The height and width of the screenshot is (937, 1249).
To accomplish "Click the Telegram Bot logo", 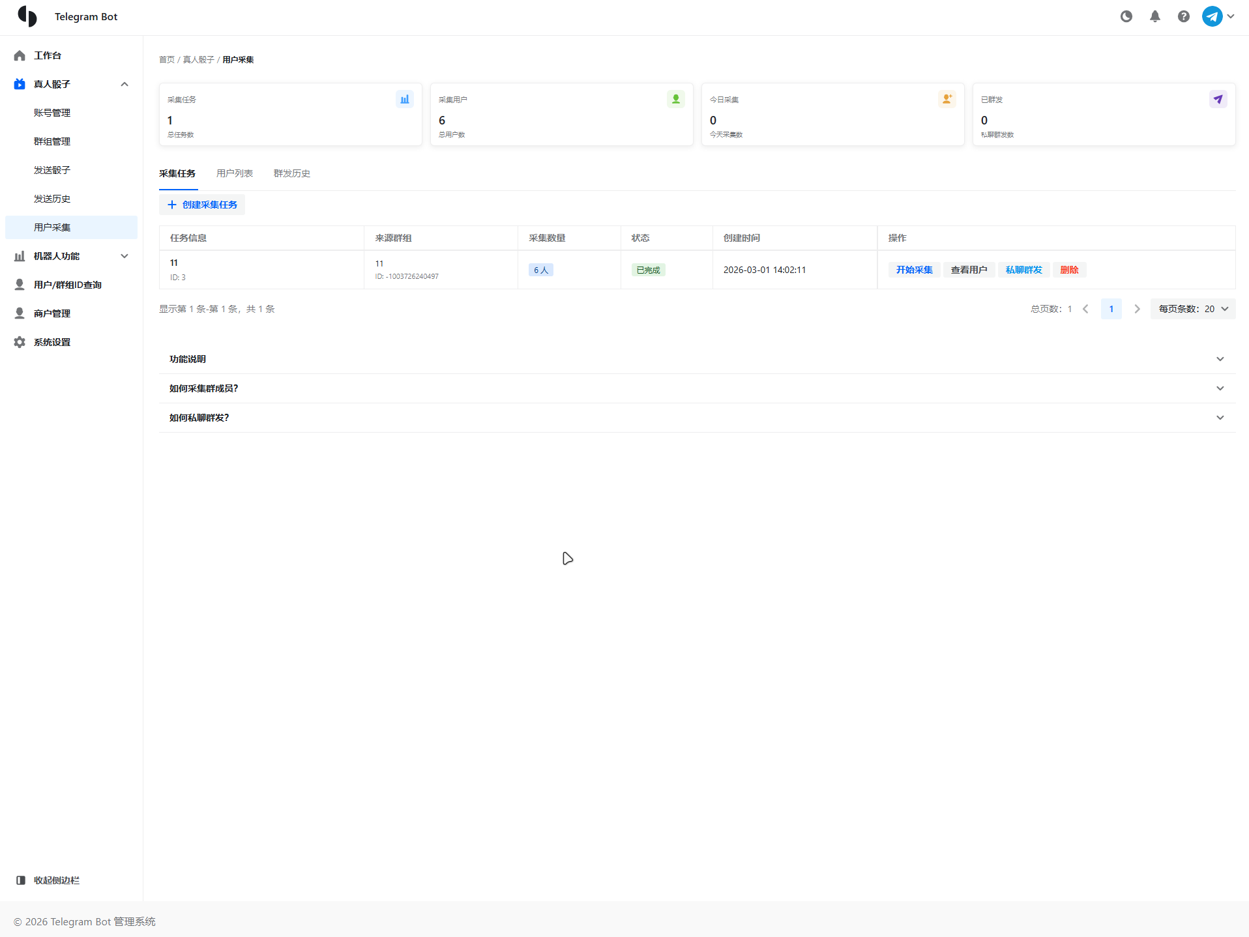I will [27, 17].
